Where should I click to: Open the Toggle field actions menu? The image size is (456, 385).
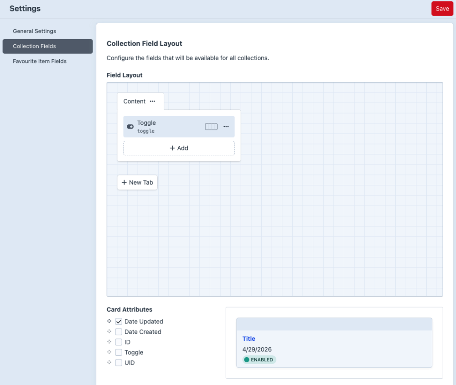(x=226, y=126)
